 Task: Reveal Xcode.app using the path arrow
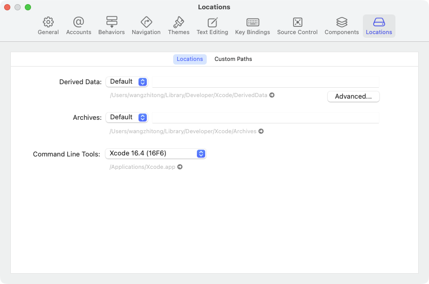(180, 167)
